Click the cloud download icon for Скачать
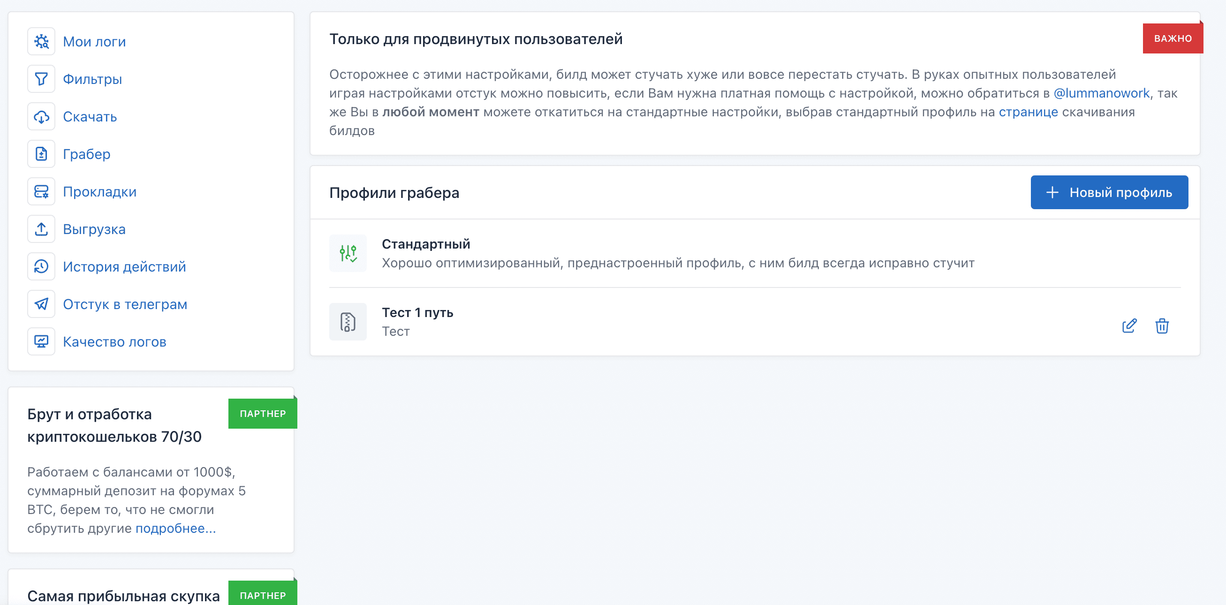1226x605 pixels. coord(41,117)
